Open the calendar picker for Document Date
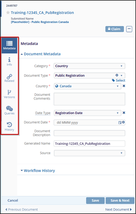The height and width of the screenshot is (214, 136). click(120, 122)
